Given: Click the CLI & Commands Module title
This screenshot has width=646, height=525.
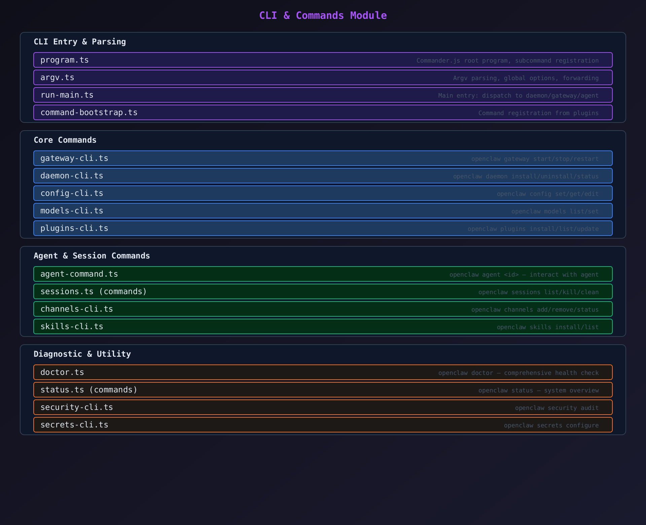Looking at the screenshot, I should point(323,15).
